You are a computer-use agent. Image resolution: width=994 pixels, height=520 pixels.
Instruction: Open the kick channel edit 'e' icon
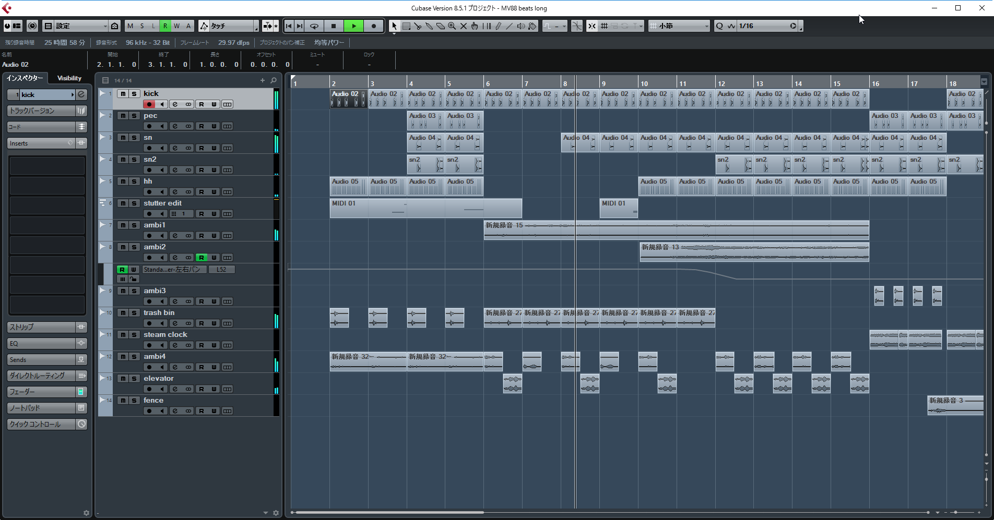175,104
